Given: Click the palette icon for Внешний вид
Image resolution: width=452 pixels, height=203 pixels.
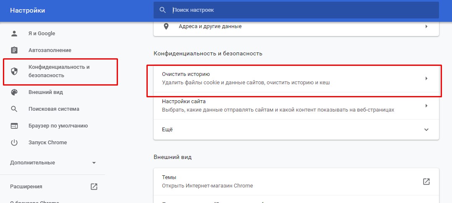Looking at the screenshot, I should coord(14,92).
